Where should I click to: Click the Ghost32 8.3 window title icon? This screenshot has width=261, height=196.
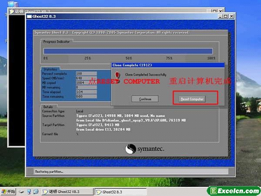[x=29, y=17]
